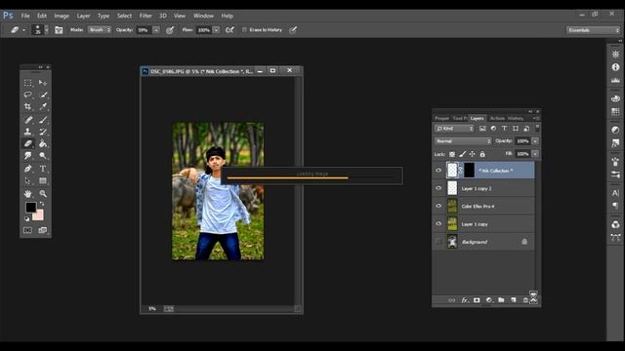The width and height of the screenshot is (625, 351).
Task: Select the Magic Wand tool
Action: click(43, 95)
